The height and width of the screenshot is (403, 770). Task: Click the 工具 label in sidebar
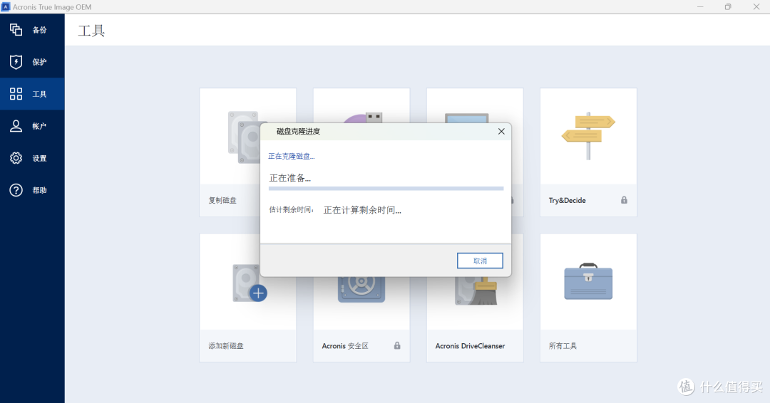39,94
